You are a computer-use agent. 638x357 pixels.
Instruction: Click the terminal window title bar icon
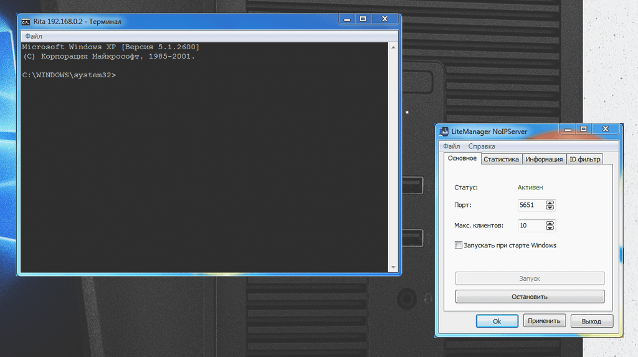[26, 22]
